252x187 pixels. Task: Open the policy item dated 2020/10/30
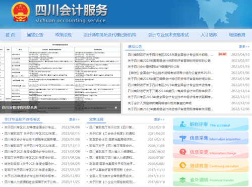[x=112, y=152]
